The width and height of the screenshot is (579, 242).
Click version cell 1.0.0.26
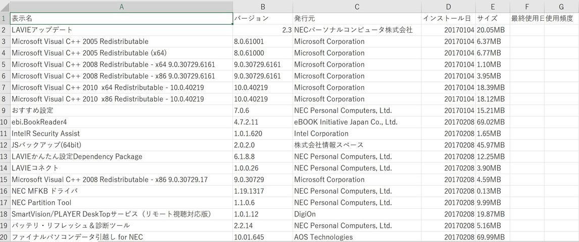263,168
